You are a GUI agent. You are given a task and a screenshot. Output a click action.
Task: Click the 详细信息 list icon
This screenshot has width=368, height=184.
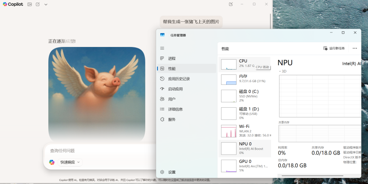click(x=162, y=109)
